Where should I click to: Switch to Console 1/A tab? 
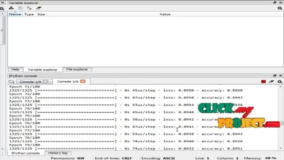point(31,82)
